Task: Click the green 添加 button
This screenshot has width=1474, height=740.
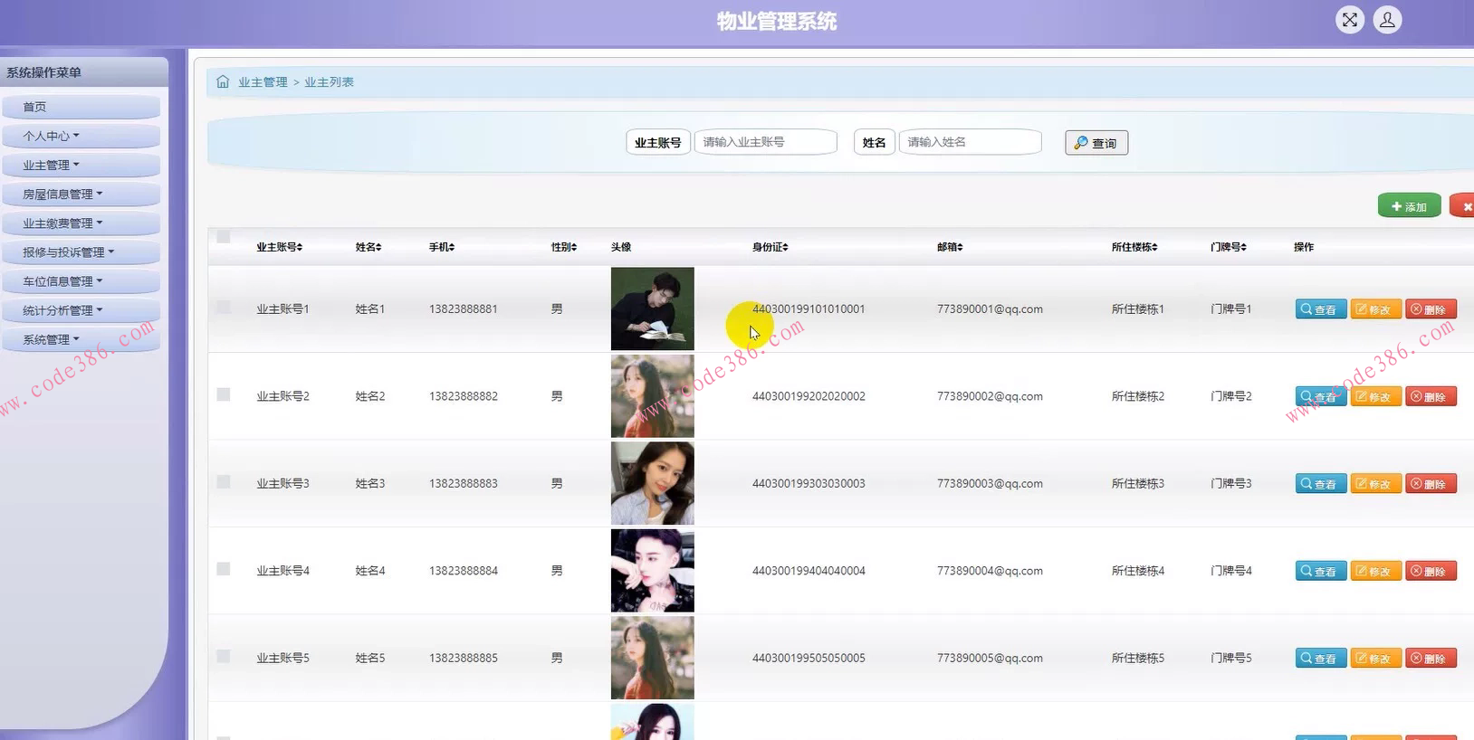Action: tap(1409, 206)
